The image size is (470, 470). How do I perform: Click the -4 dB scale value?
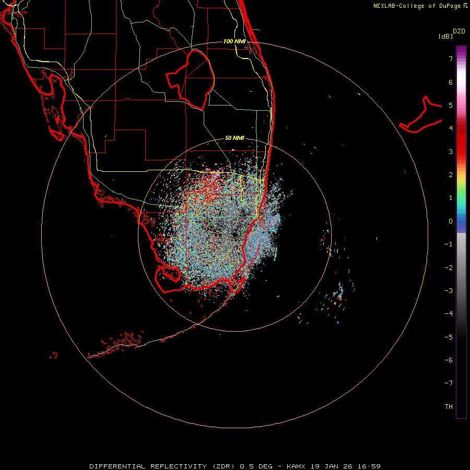[x=449, y=314]
